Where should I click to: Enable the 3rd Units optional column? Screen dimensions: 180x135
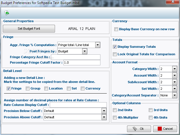(x=150, y=110)
